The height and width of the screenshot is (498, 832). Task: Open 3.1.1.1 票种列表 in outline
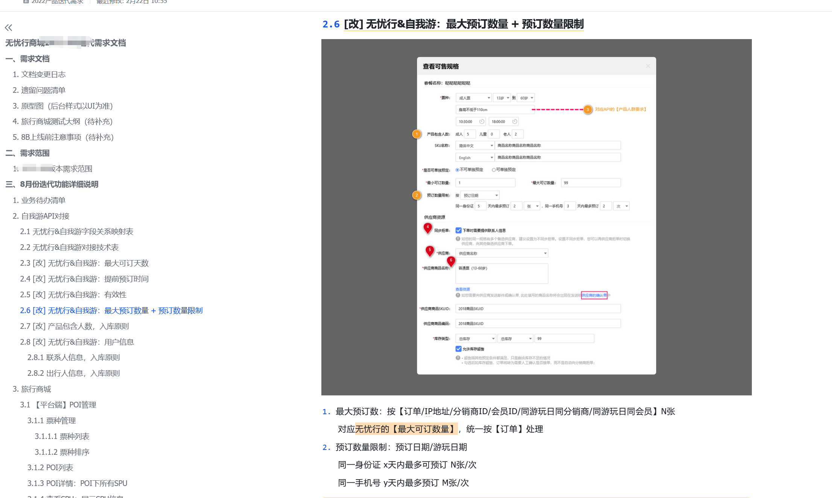62,436
